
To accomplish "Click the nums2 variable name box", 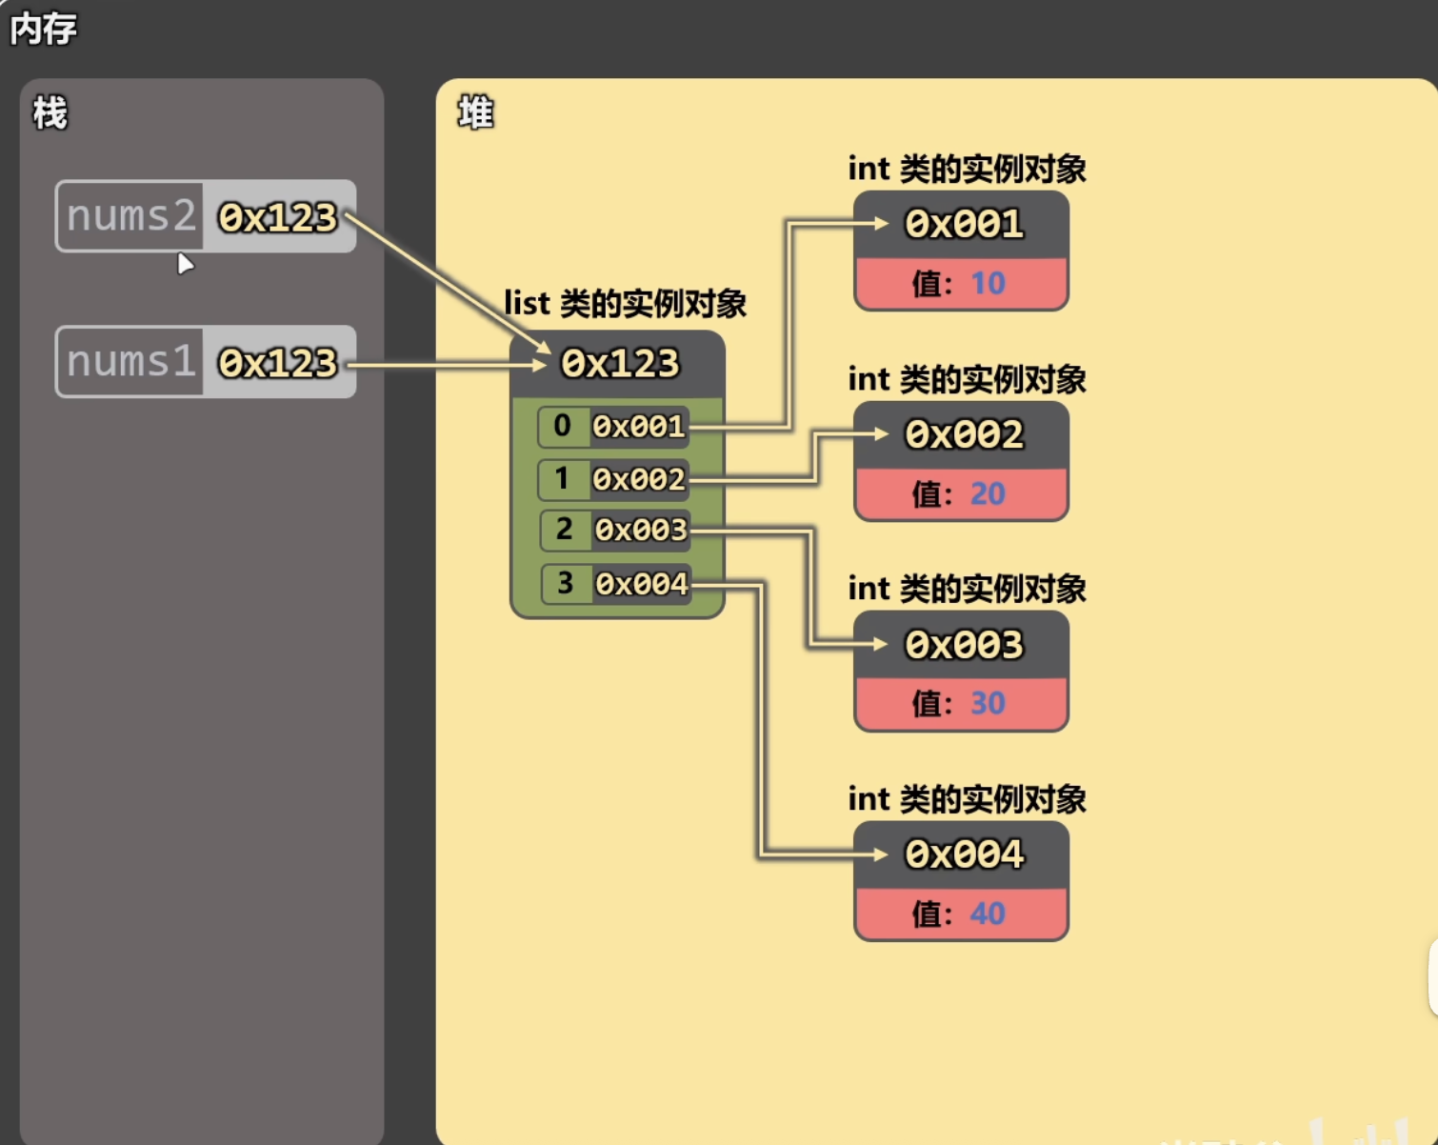I will (130, 216).
